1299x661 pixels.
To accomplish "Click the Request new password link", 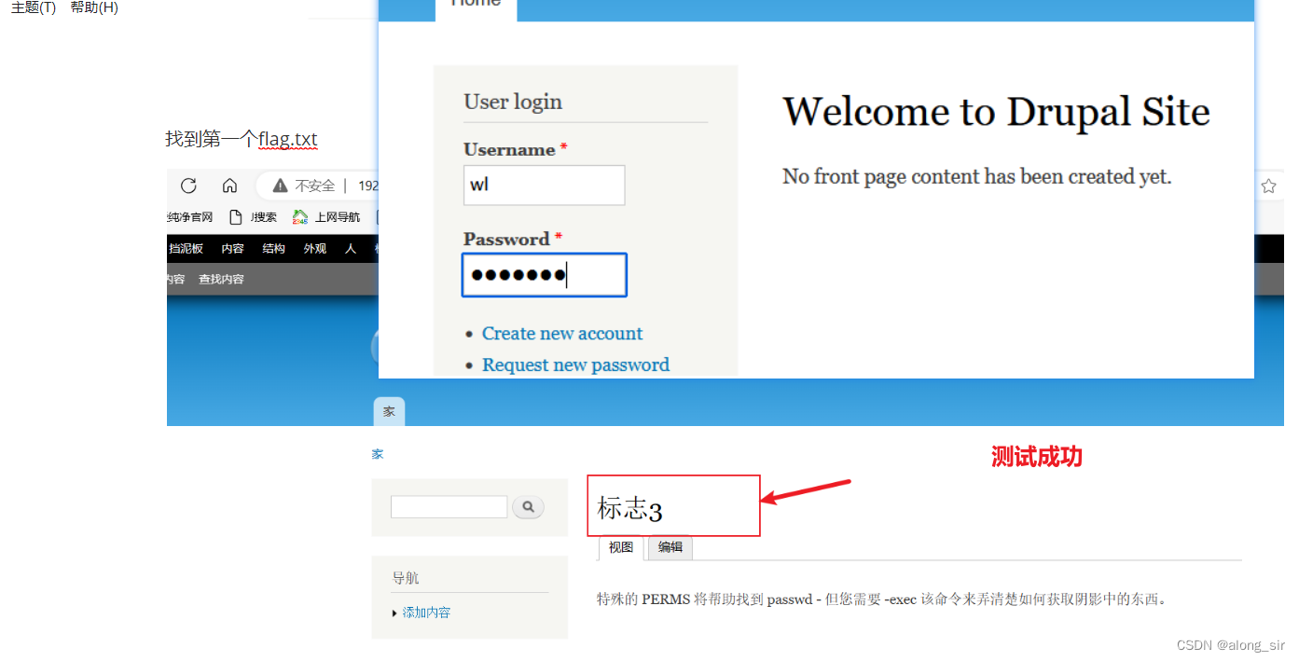I will point(575,365).
